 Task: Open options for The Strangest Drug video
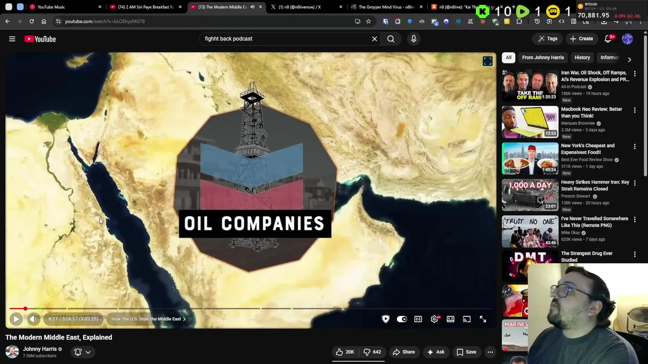(x=635, y=254)
